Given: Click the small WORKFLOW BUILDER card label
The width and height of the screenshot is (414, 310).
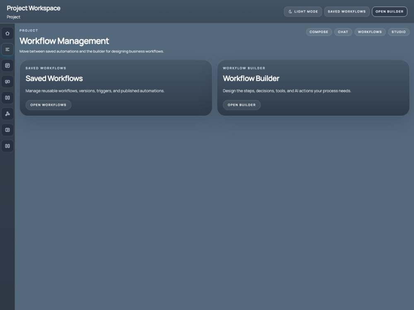Looking at the screenshot, I should 244,68.
